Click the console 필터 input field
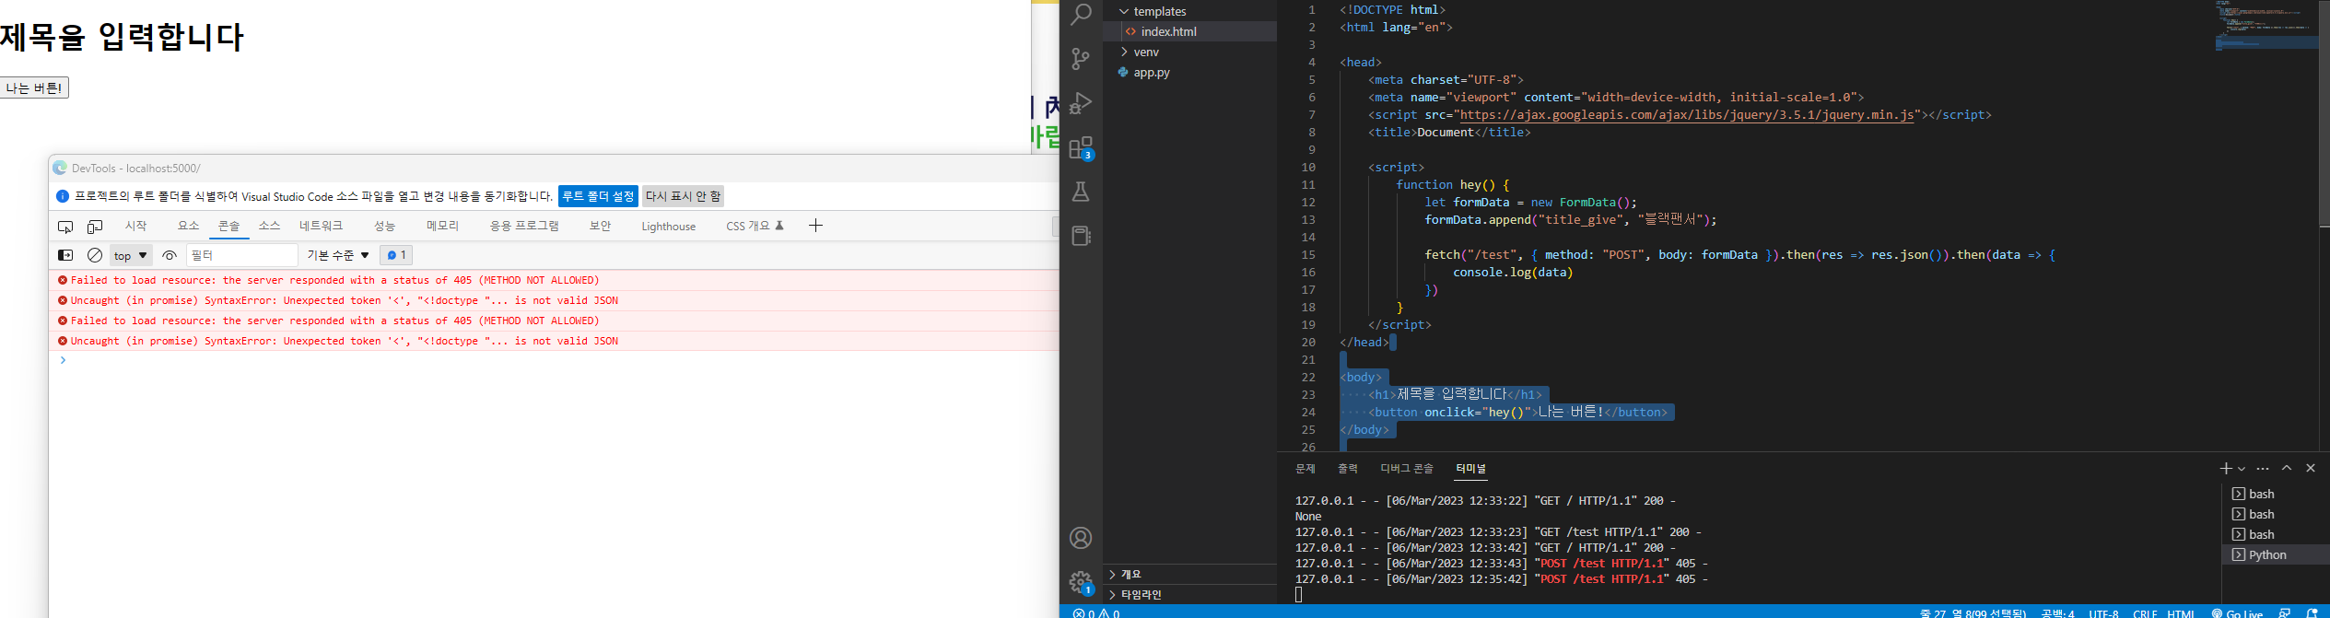The width and height of the screenshot is (2330, 618). [x=242, y=255]
